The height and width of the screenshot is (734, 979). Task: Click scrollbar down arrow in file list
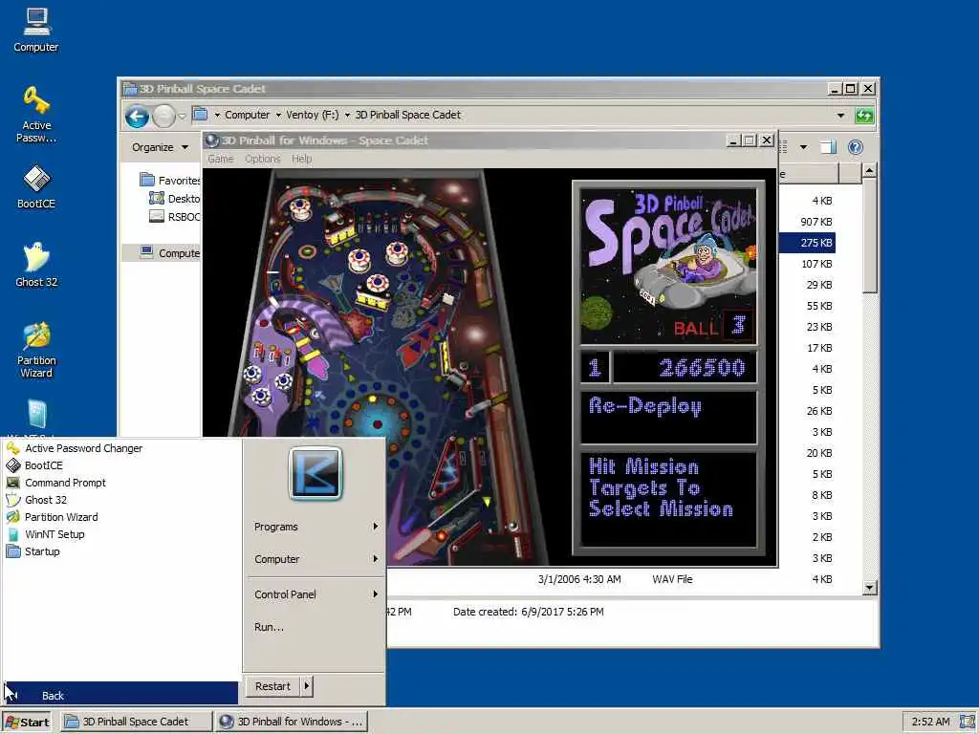pyautogui.click(x=869, y=588)
